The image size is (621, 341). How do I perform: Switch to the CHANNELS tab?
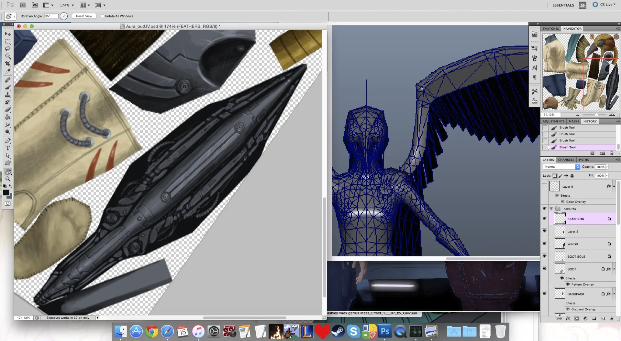click(x=566, y=160)
